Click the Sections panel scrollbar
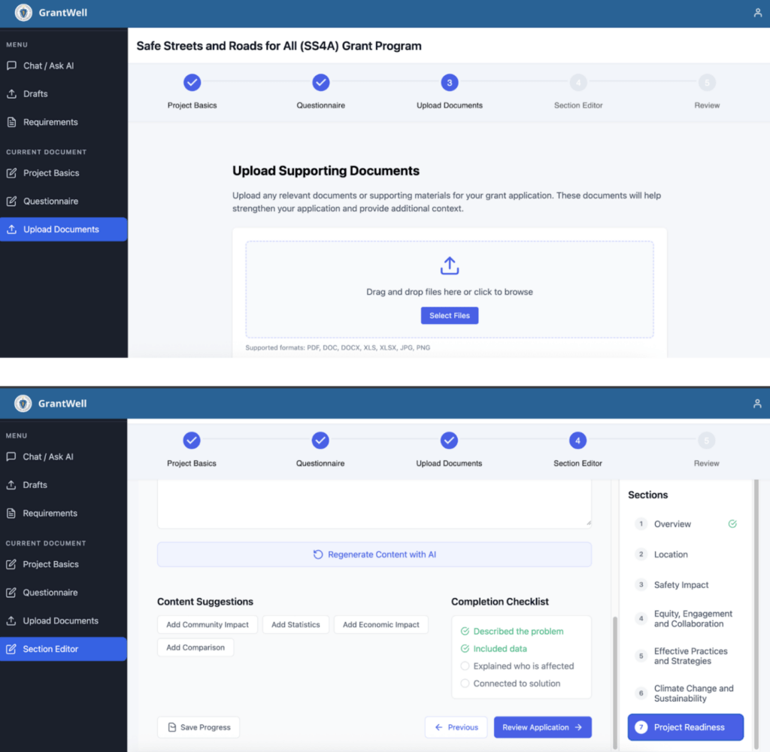The width and height of the screenshot is (770, 752). 756,614
